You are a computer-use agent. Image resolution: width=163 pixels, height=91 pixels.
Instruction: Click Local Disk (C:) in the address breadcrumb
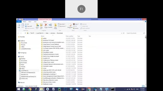[40, 33]
